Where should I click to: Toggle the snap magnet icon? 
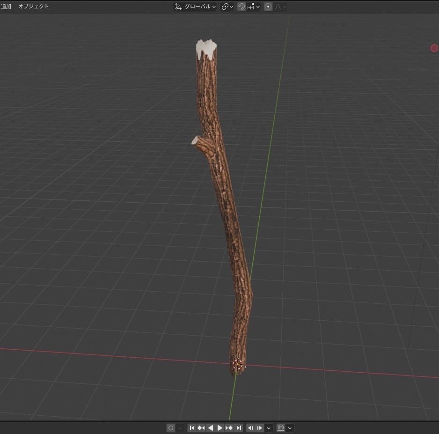[x=241, y=7]
